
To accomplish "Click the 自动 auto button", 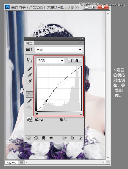I will pyautogui.click(x=75, y=60).
